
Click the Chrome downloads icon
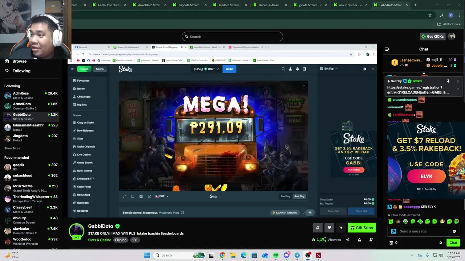click(442, 15)
